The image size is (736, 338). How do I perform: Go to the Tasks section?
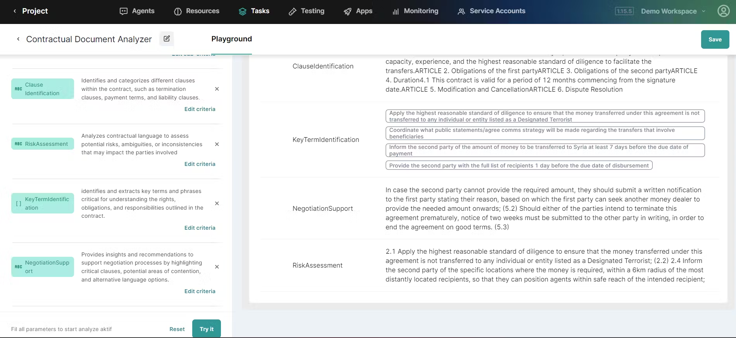254,11
